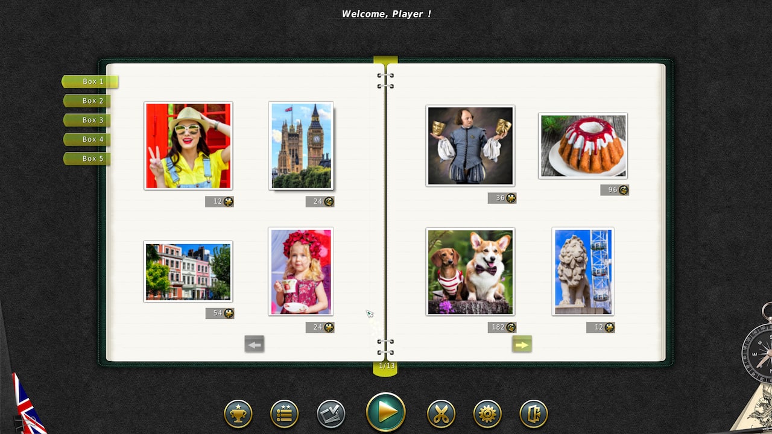Select the lion statue Ferris wheel puzzle
The image size is (772, 434).
pos(583,272)
